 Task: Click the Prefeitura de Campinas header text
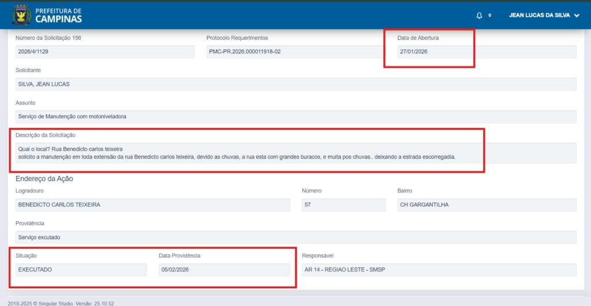pos(58,16)
